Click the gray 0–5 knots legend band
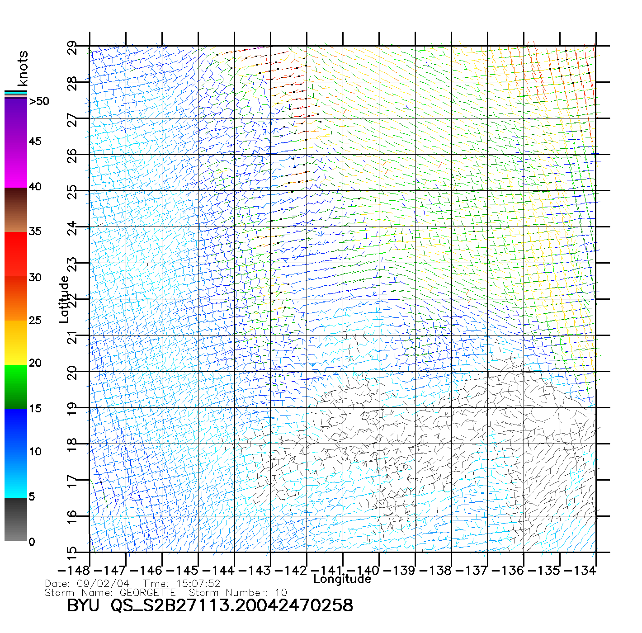Image resolution: width=642 pixels, height=633 pixels. click(16, 519)
